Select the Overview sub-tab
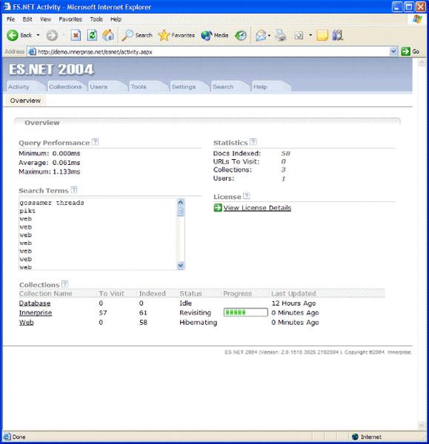This screenshot has width=429, height=444. 25,101
